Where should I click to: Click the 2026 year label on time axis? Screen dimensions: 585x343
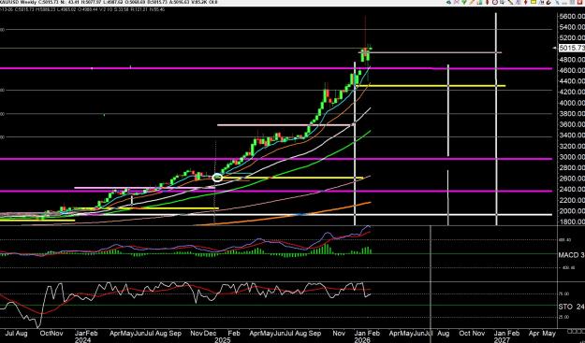click(362, 340)
